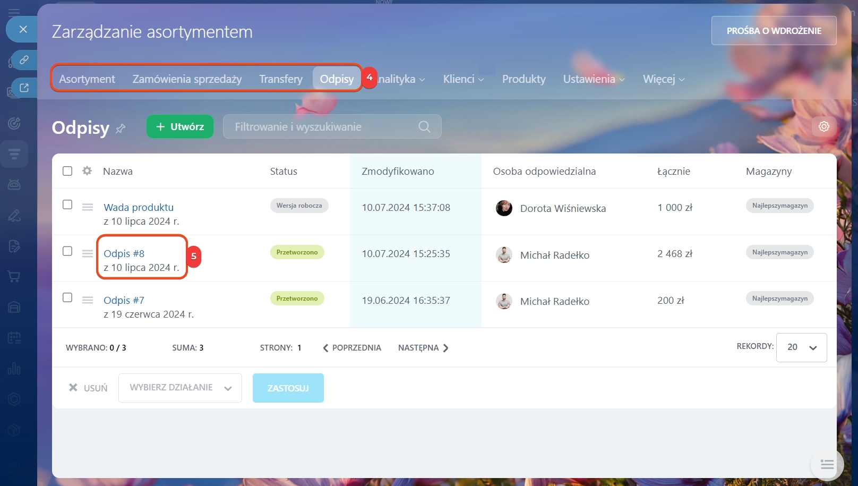Pin the Odpisy page with the pin icon
The height and width of the screenshot is (486, 858).
pyautogui.click(x=121, y=128)
